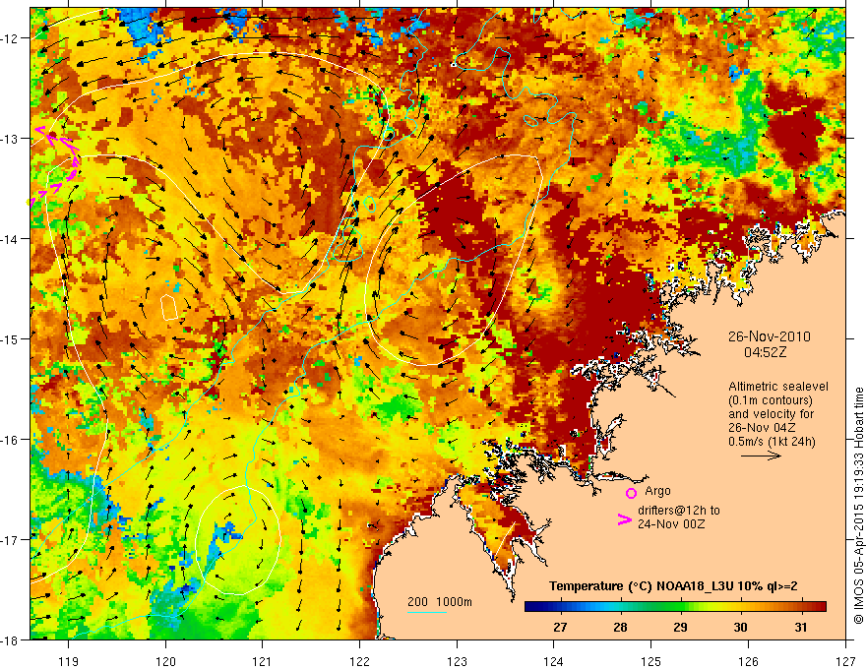Click the 'and velocity for' caption line
This screenshot has width=866, height=669.
(x=771, y=414)
